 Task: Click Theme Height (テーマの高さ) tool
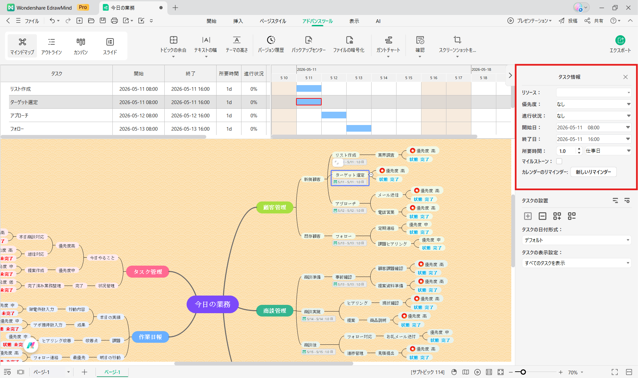237,45
